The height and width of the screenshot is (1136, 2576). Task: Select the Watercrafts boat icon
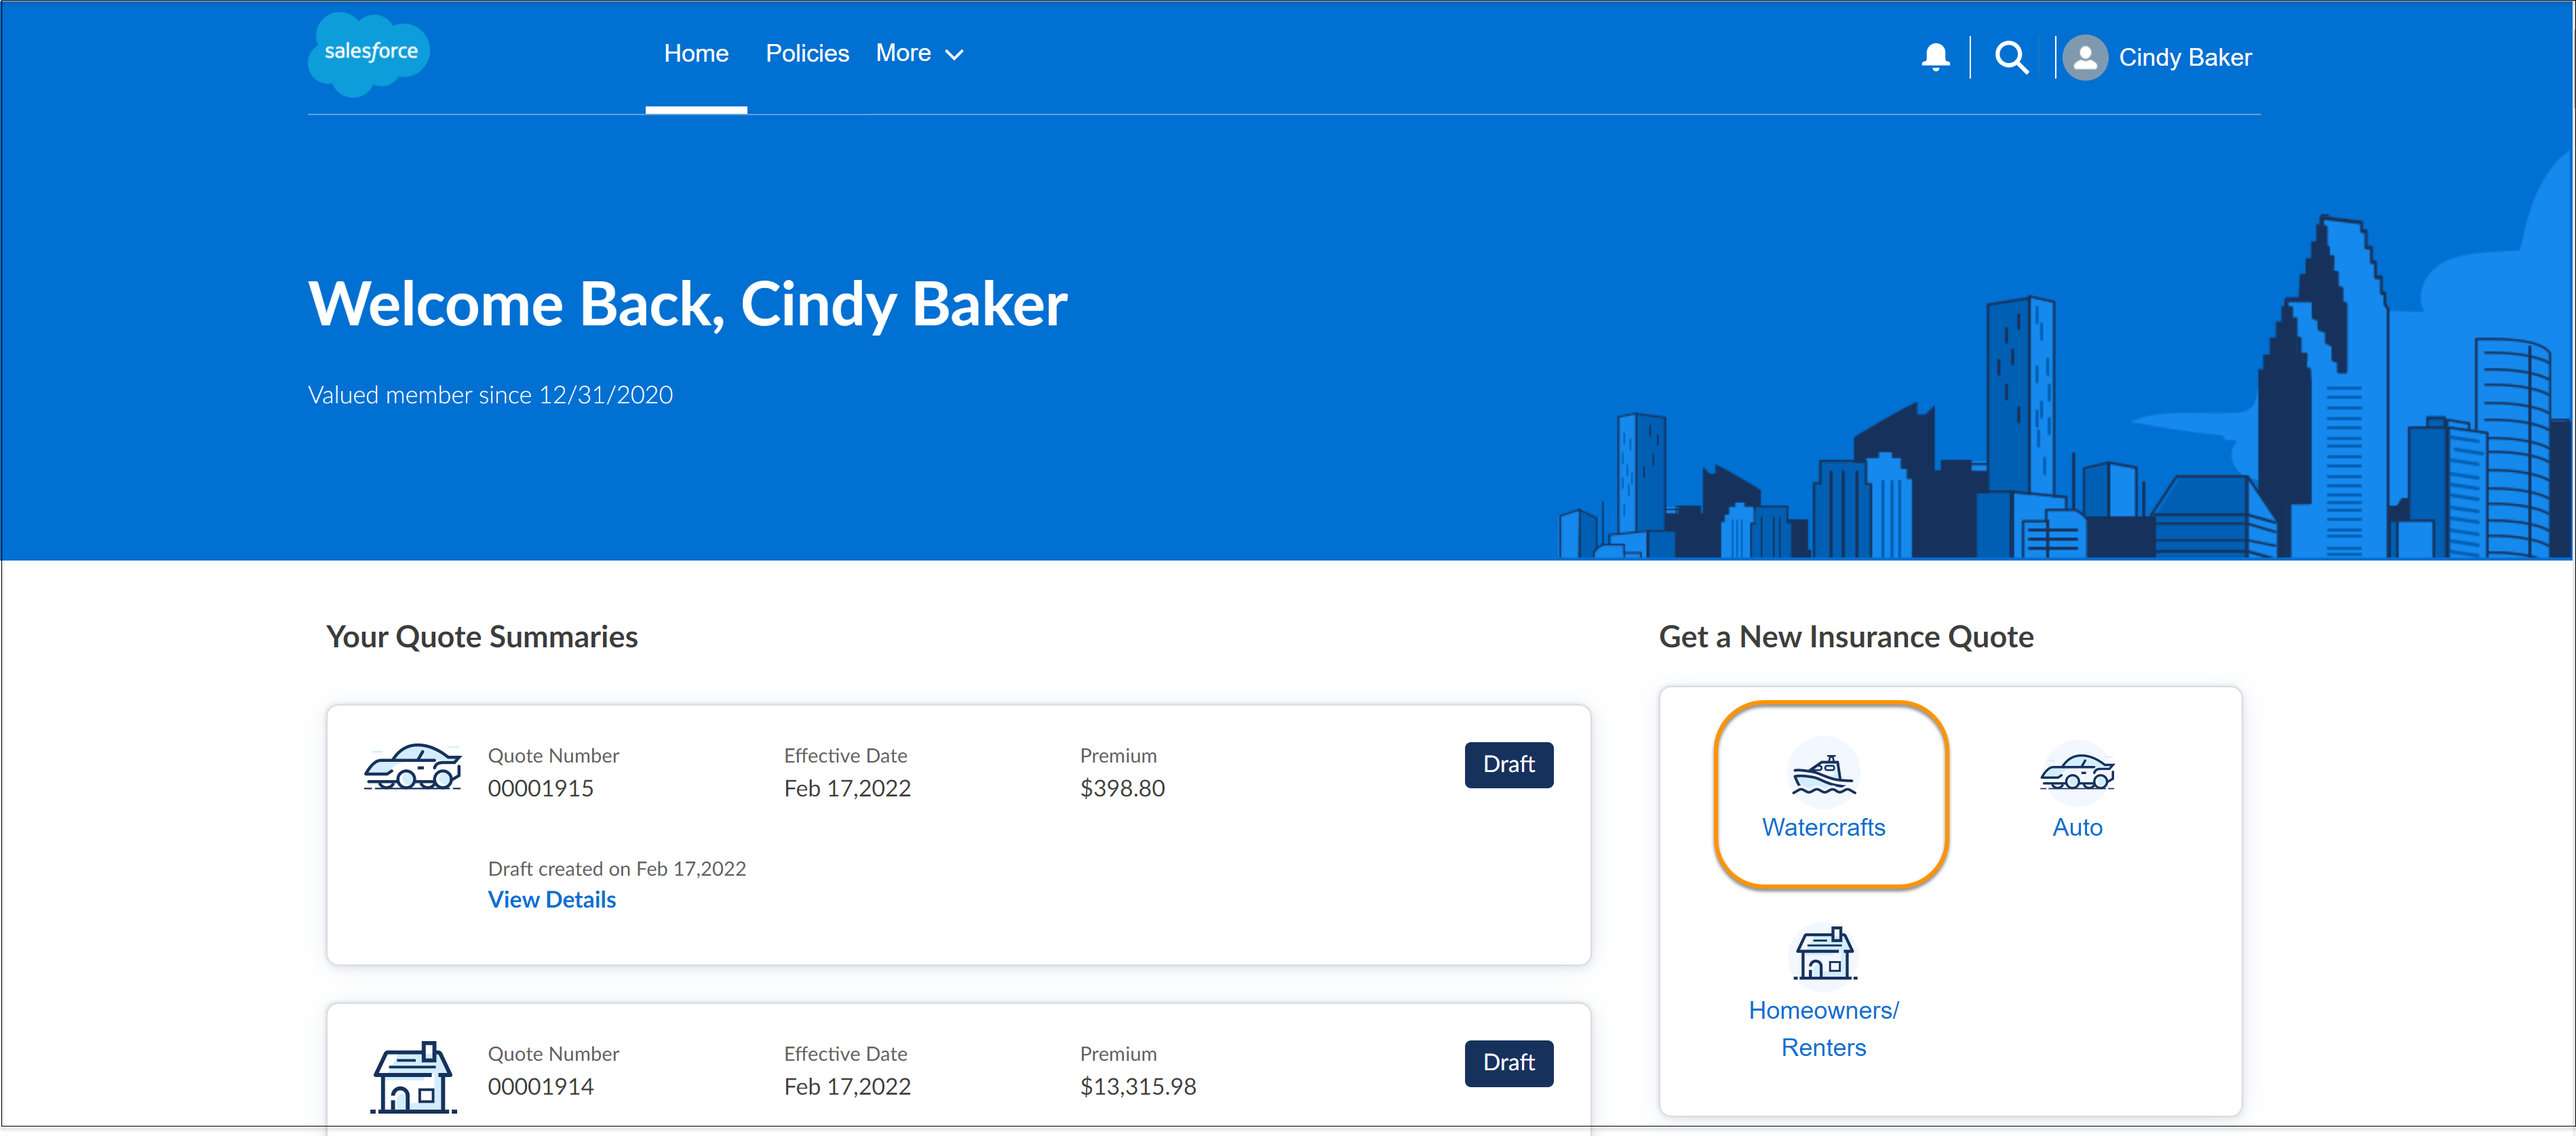click(x=1823, y=774)
